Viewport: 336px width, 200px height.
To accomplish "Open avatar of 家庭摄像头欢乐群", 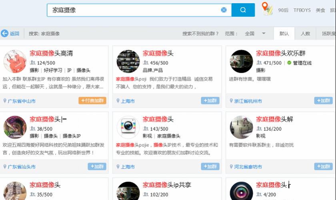I will pos(241,61).
